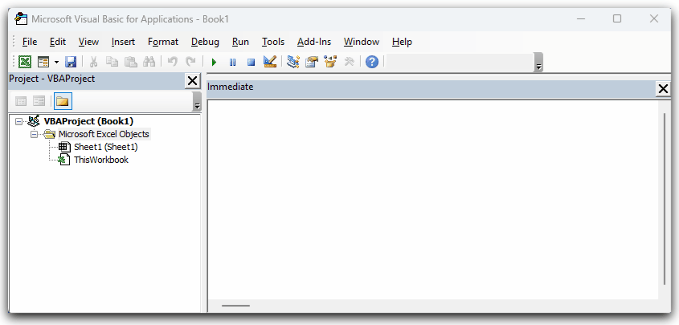Screen dimensions: 679x325
Task: Open the Object Browser toolbar icon
Action: [x=330, y=63]
